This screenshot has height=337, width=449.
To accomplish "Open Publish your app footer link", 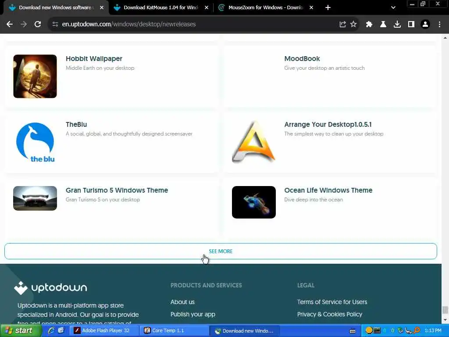I will point(193,314).
